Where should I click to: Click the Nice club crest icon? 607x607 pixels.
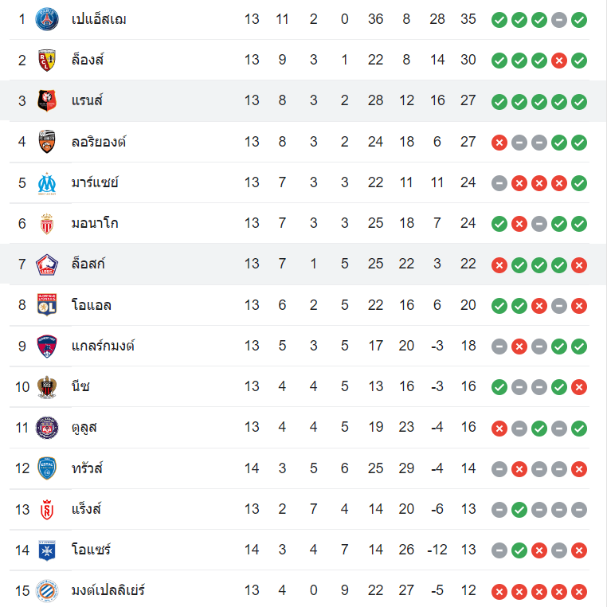point(47,386)
